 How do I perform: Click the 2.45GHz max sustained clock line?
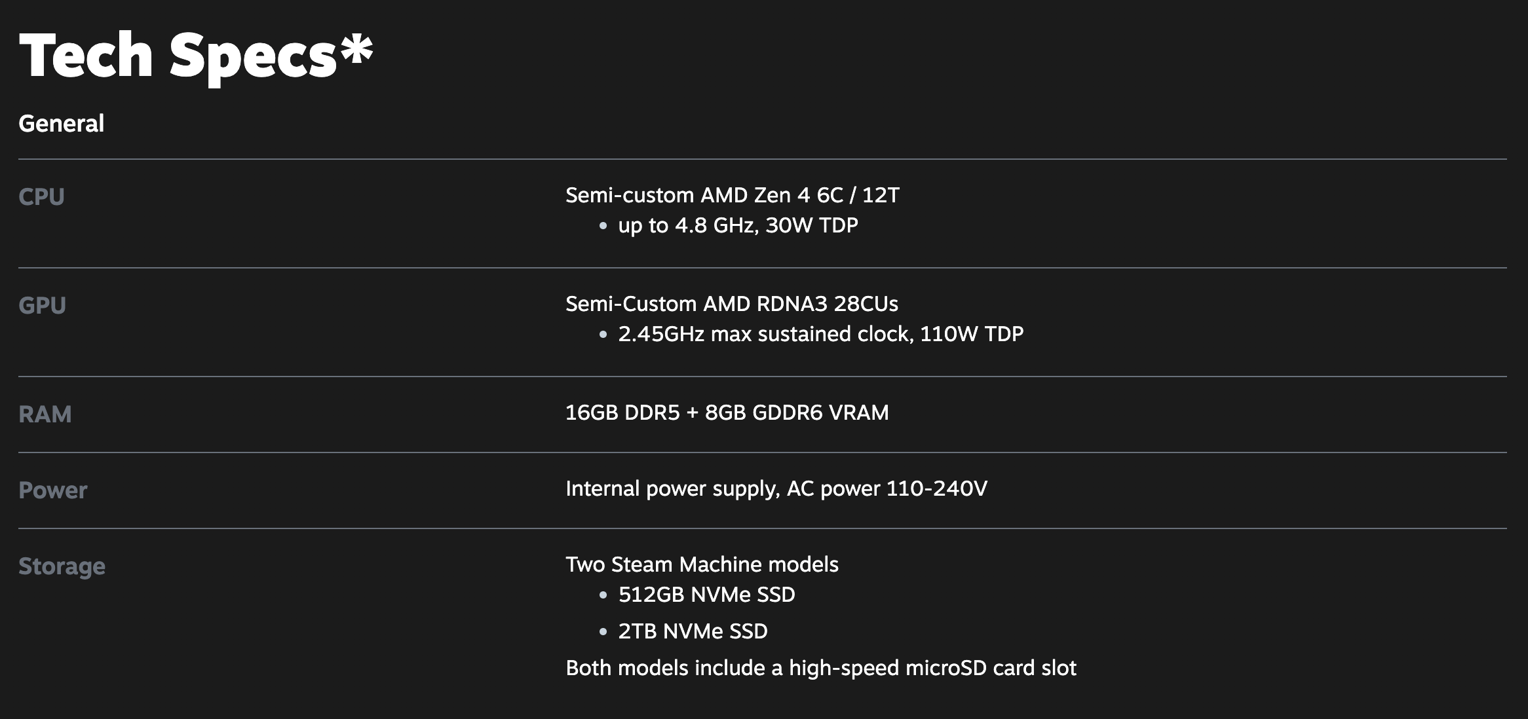820,334
